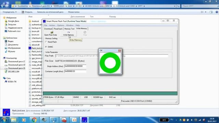219x123 pixels.
Task: Switch to the Memory Test tab
Action: pos(69,29)
